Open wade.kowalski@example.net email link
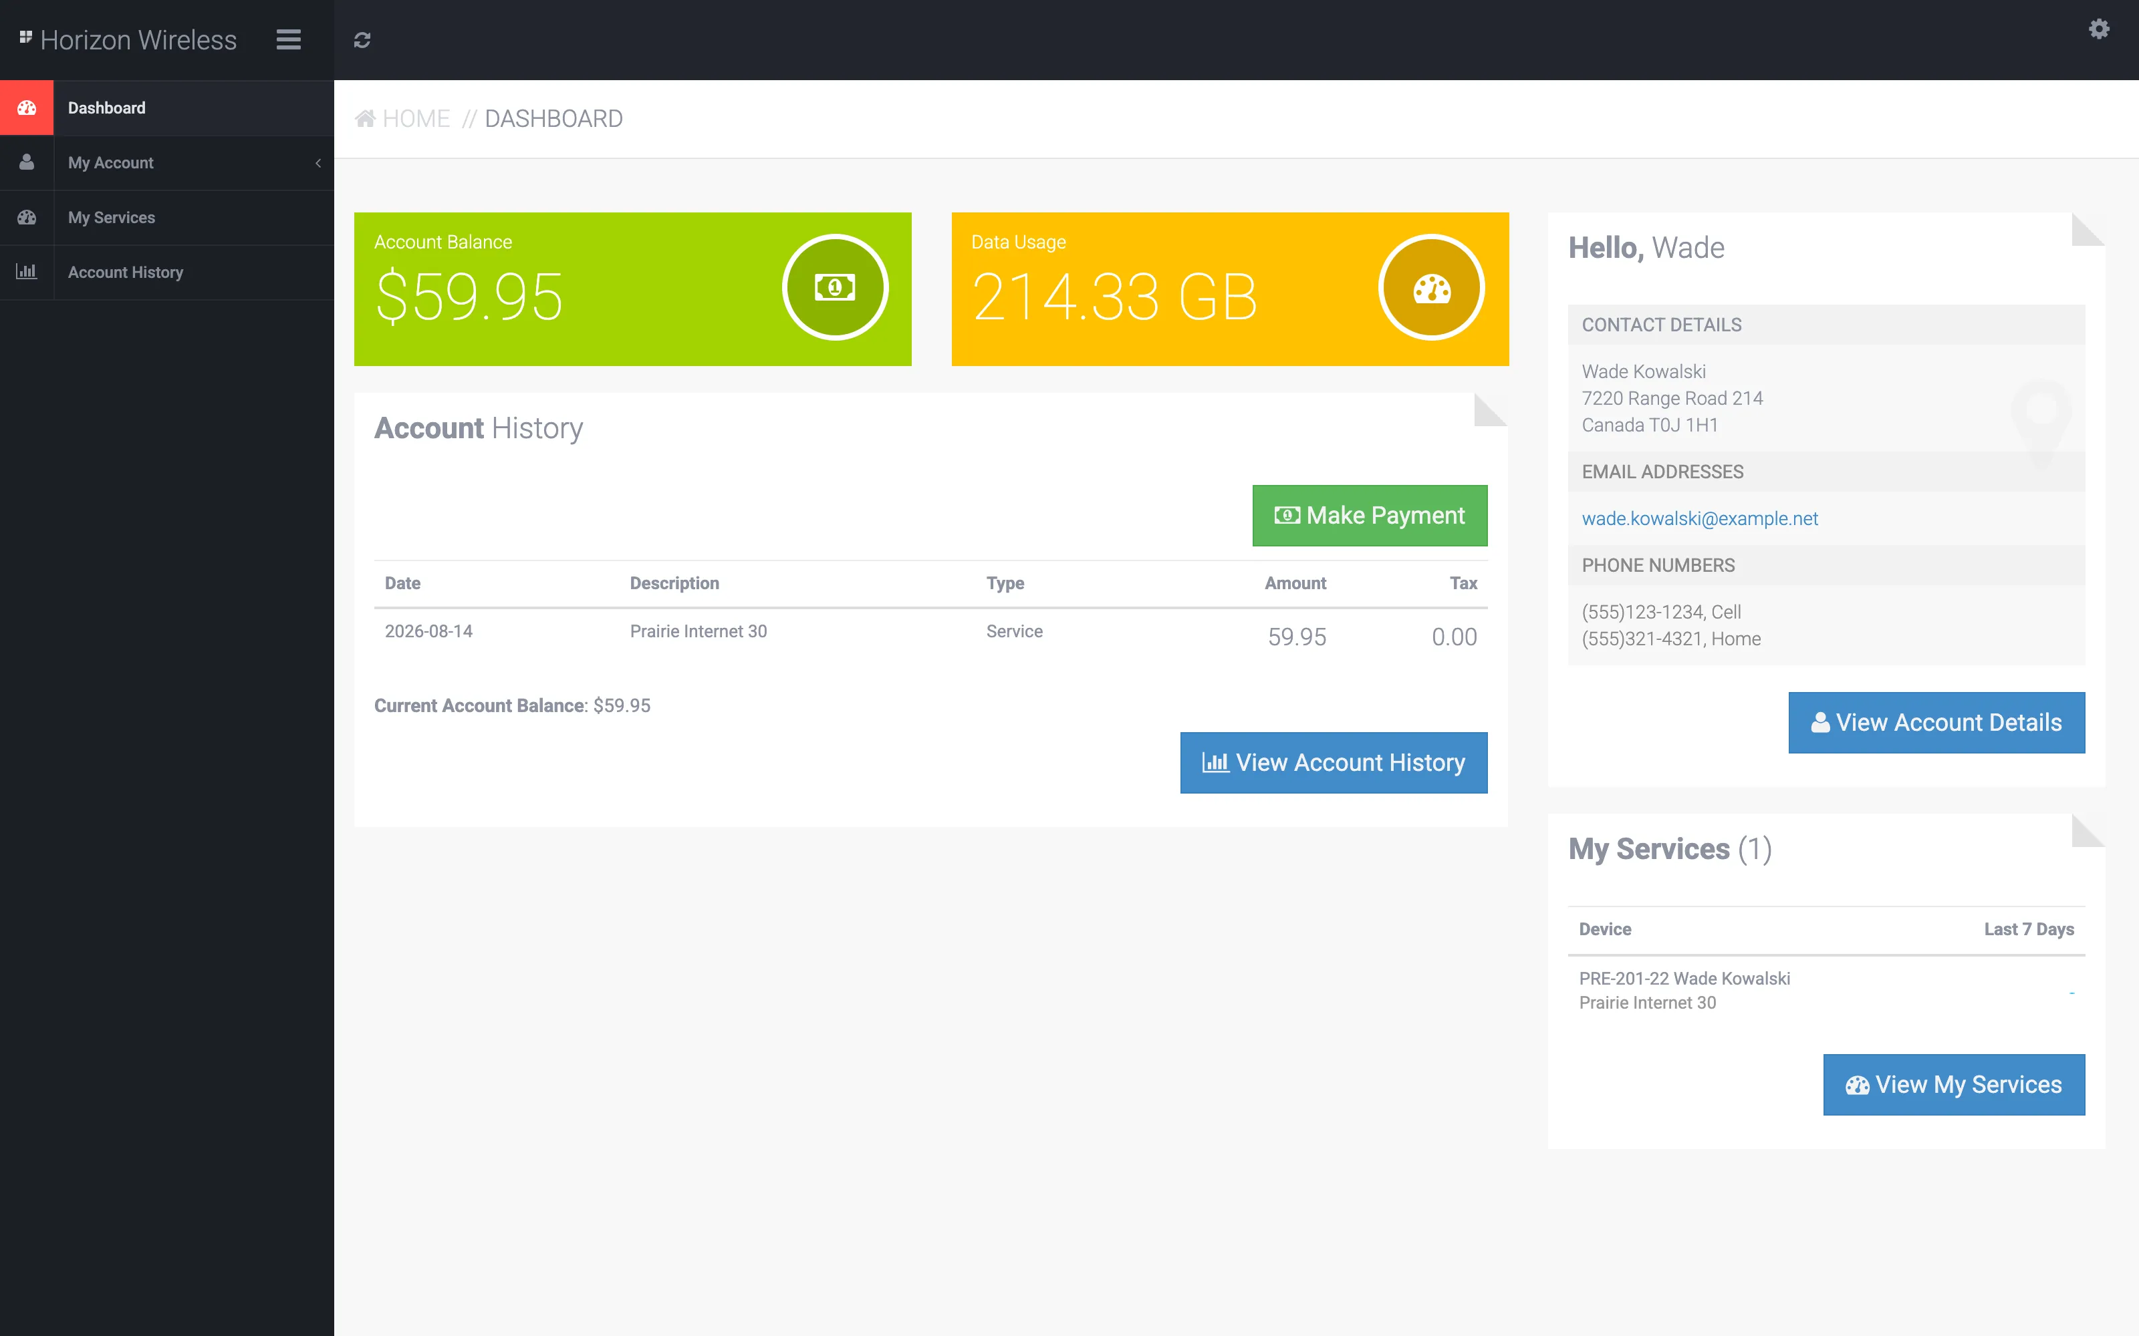2139x1336 pixels. click(x=1698, y=518)
